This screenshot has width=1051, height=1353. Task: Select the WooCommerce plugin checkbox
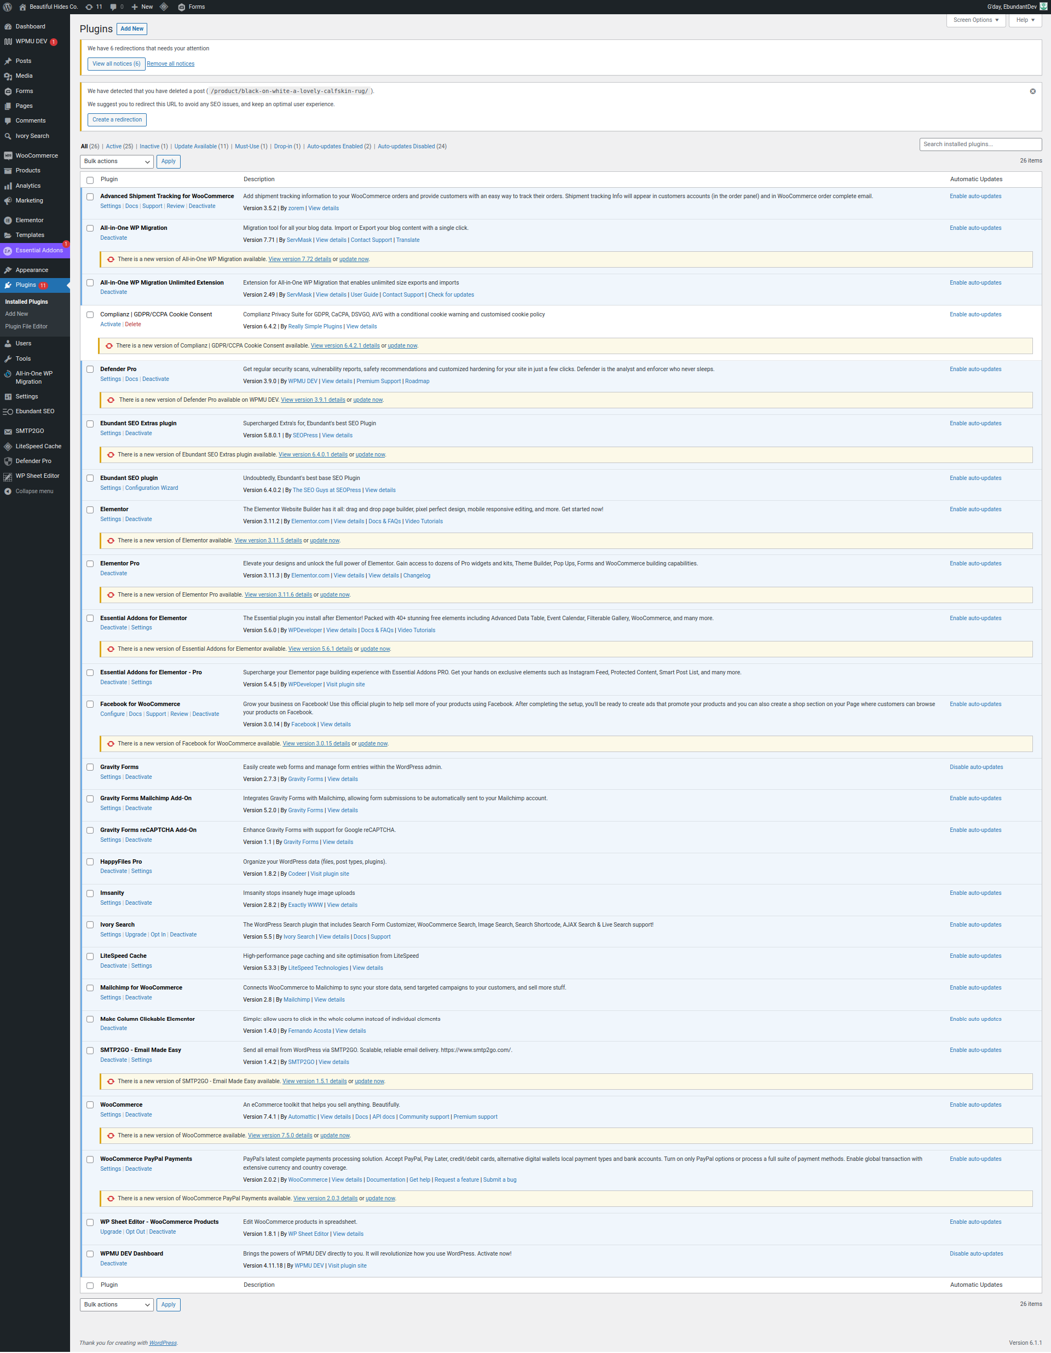(90, 1105)
